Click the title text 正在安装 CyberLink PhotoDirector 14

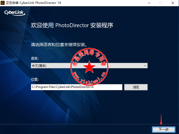tap(33, 3)
